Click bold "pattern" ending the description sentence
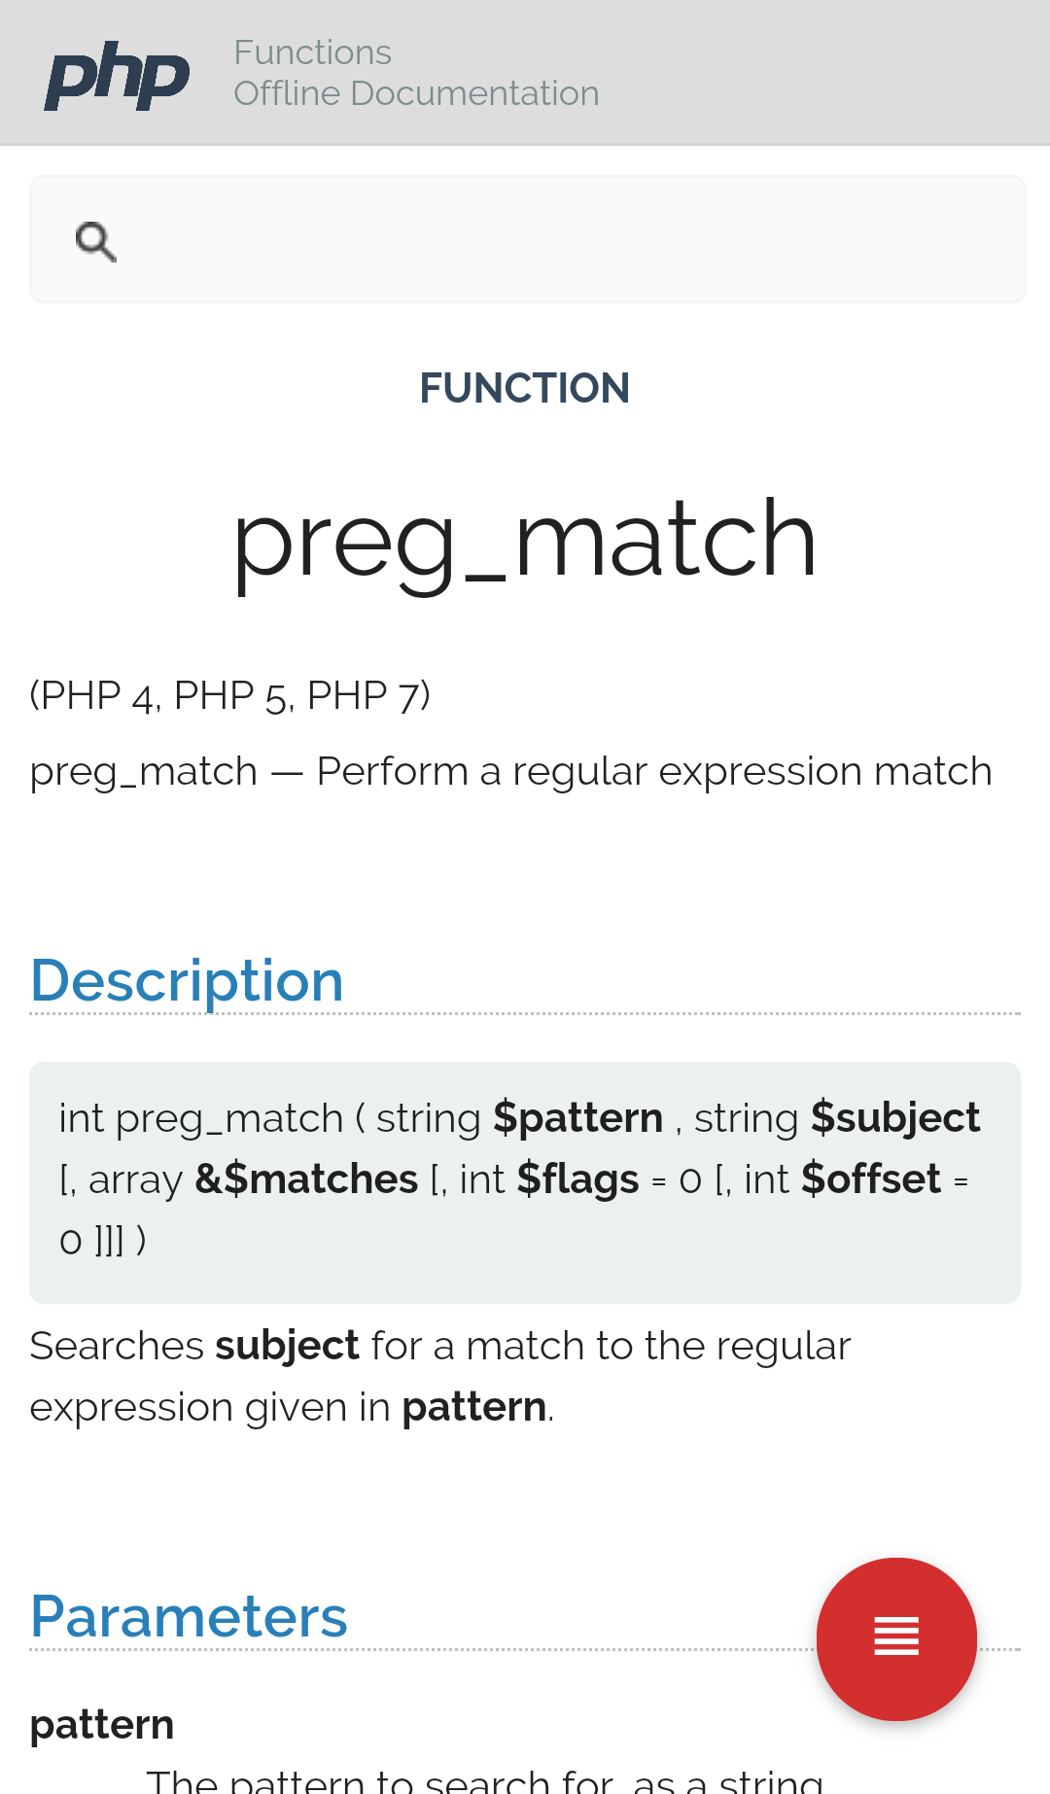This screenshot has height=1794, width=1050. pos(474,1408)
